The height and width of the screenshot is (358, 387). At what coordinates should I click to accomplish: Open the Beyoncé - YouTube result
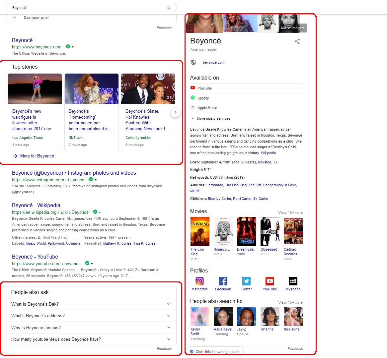click(35, 257)
